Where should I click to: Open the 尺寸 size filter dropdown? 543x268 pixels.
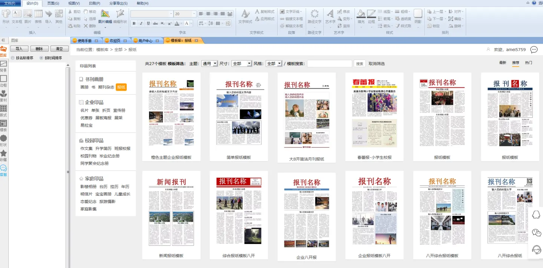(x=241, y=64)
